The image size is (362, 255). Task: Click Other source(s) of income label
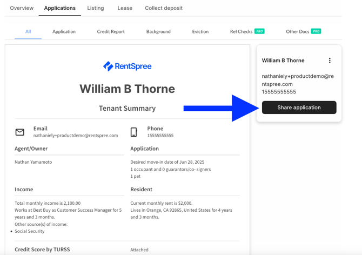(41, 224)
